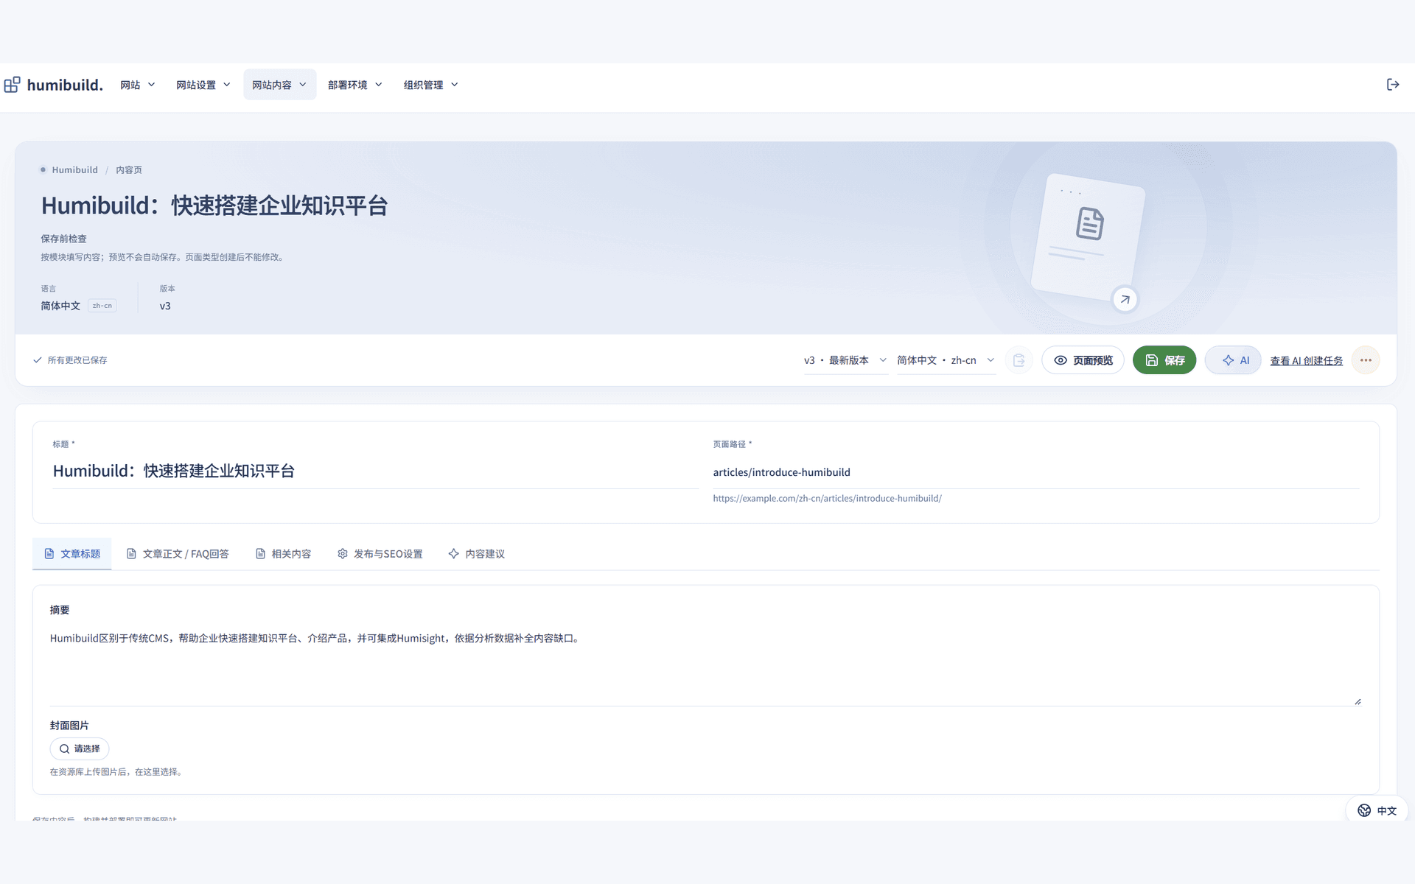Open the 网站 menu
Image resolution: width=1415 pixels, height=884 pixels.
(x=138, y=85)
